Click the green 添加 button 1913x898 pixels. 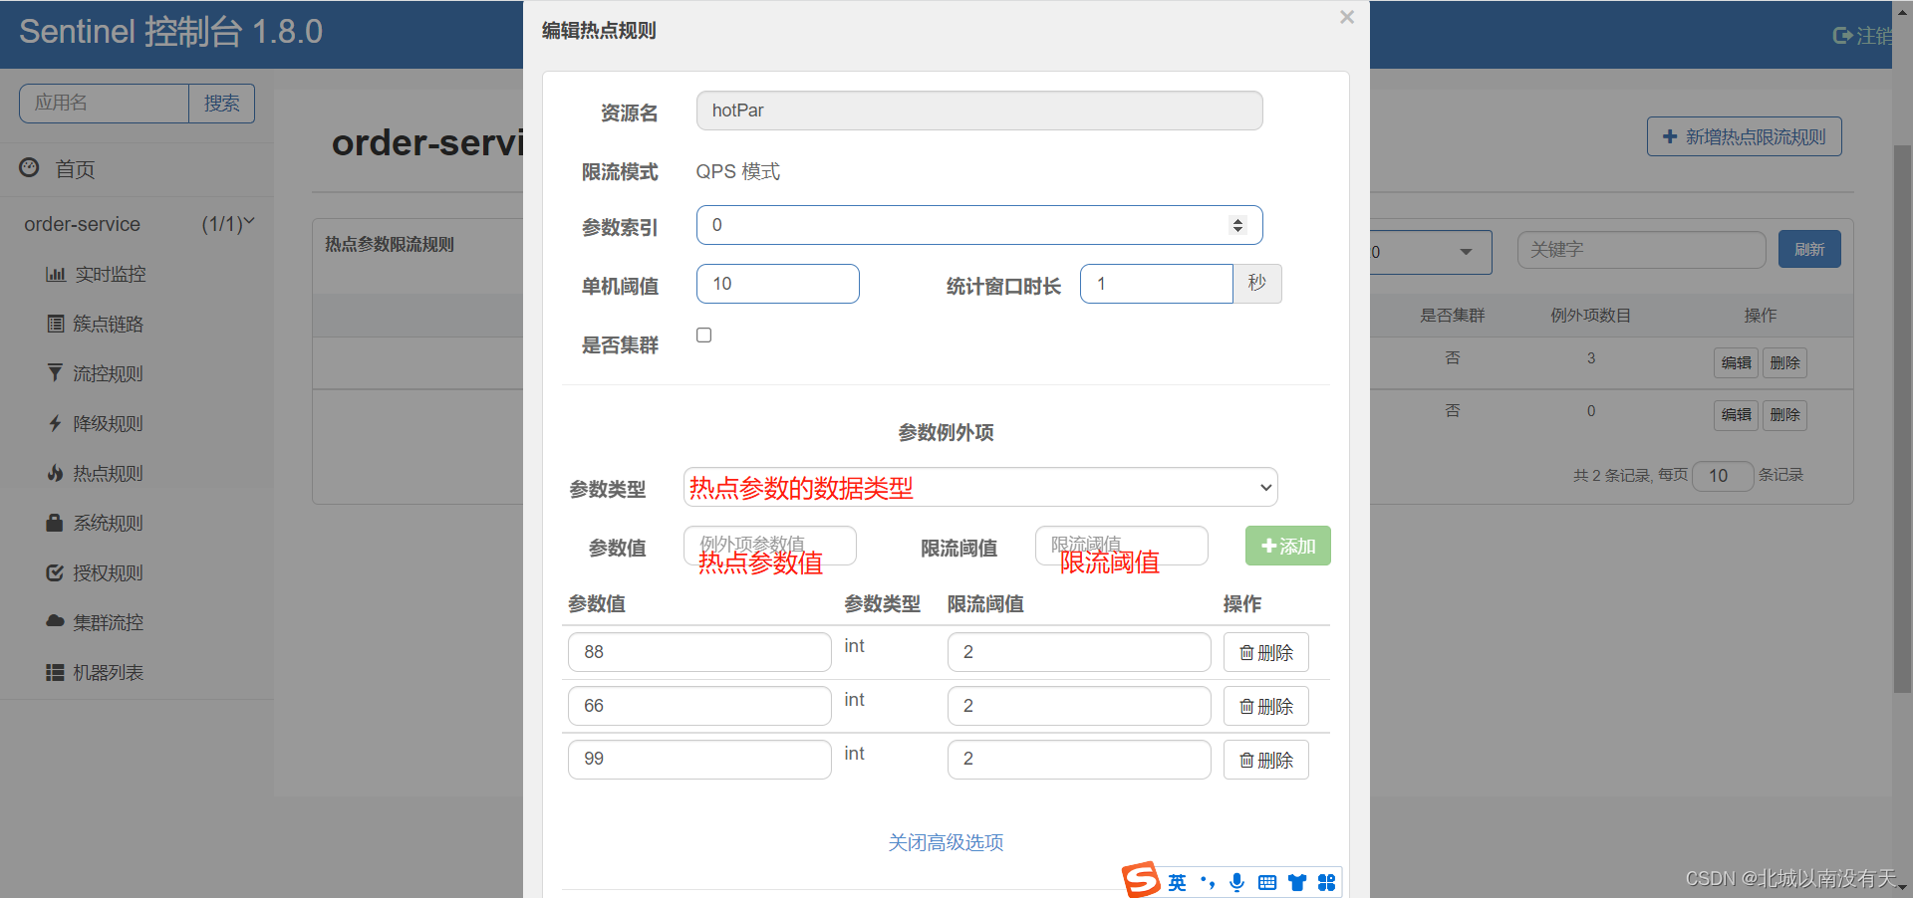[x=1287, y=546]
